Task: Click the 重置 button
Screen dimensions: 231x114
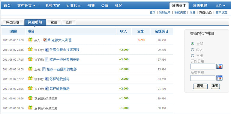Action: [x=215, y=86]
